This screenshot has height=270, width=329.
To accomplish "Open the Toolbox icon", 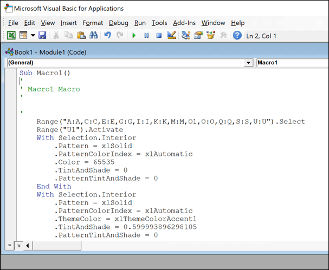I will pos(223,35).
